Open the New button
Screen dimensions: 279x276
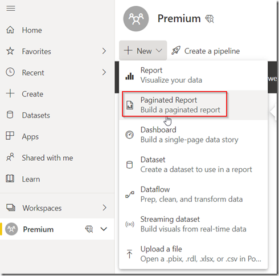pos(143,51)
